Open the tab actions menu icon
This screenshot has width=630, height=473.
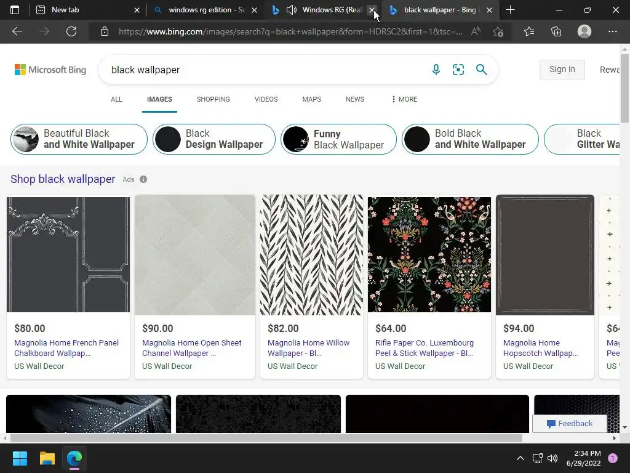point(15,10)
